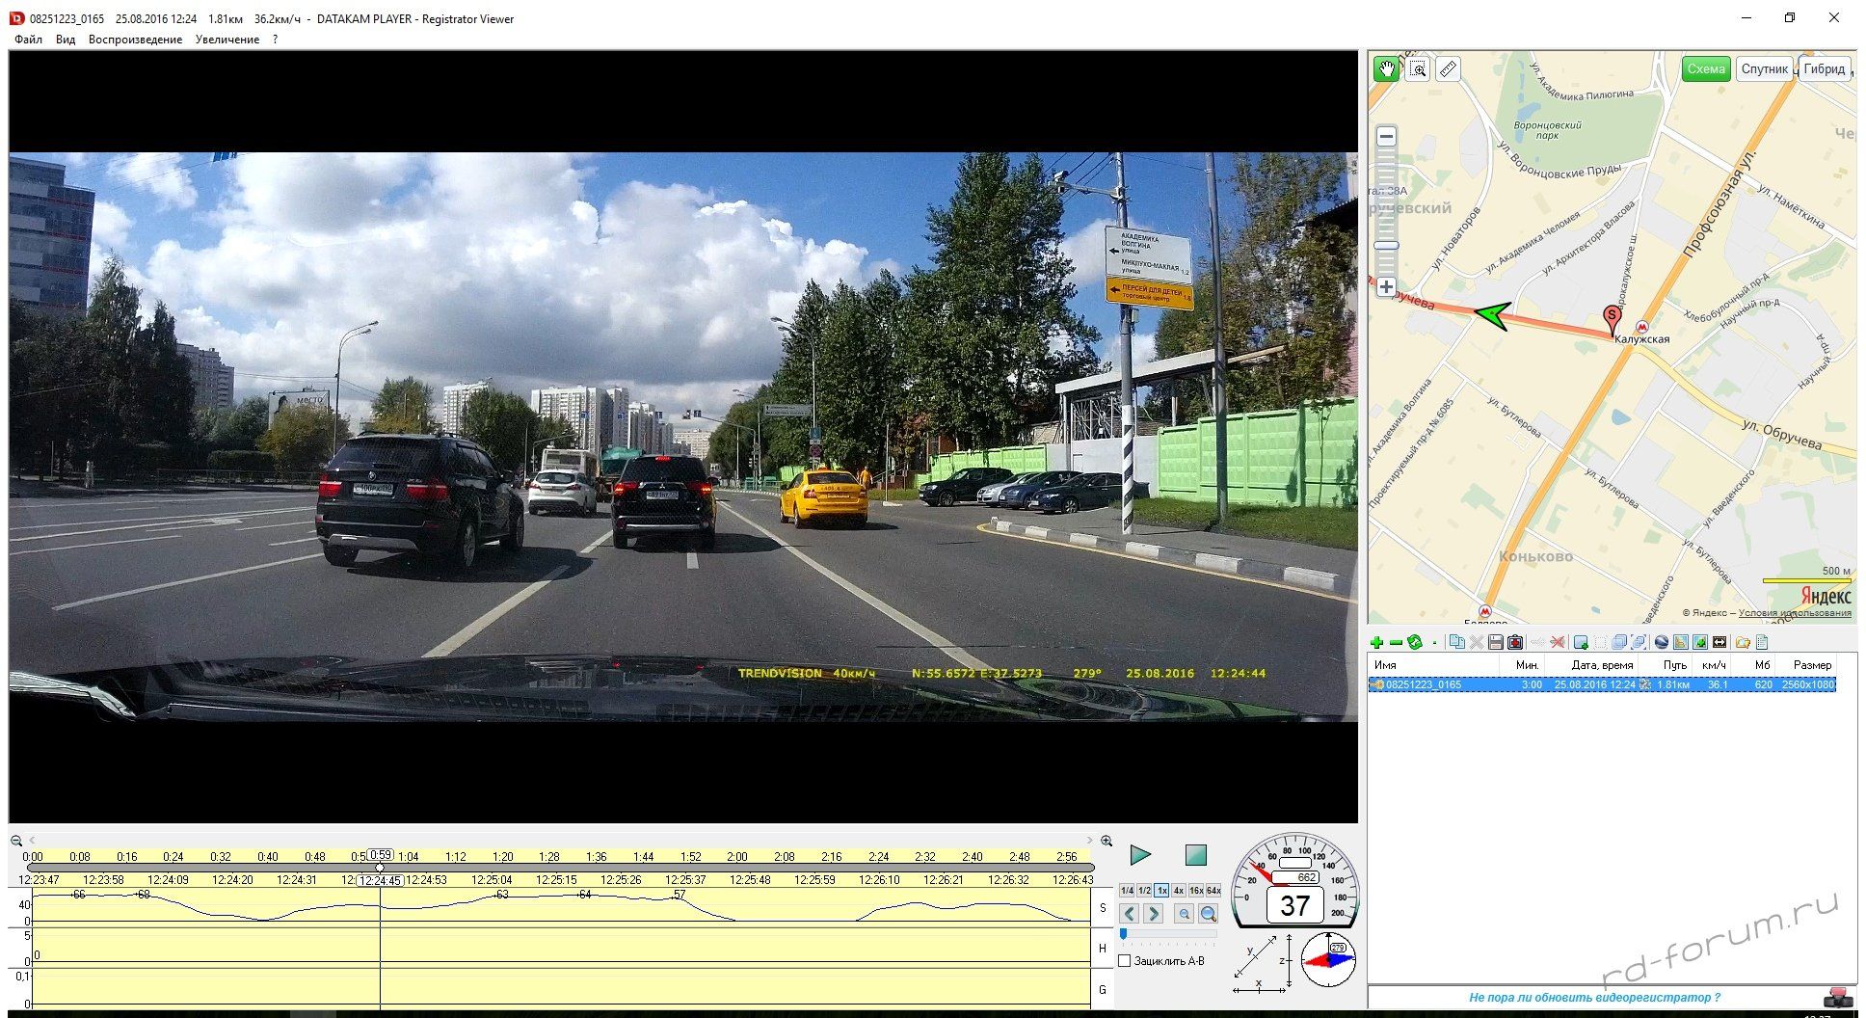The height and width of the screenshot is (1018, 1866).
Task: Enable the 'Зациклить A-B' checkbox
Action: pyautogui.click(x=1124, y=961)
